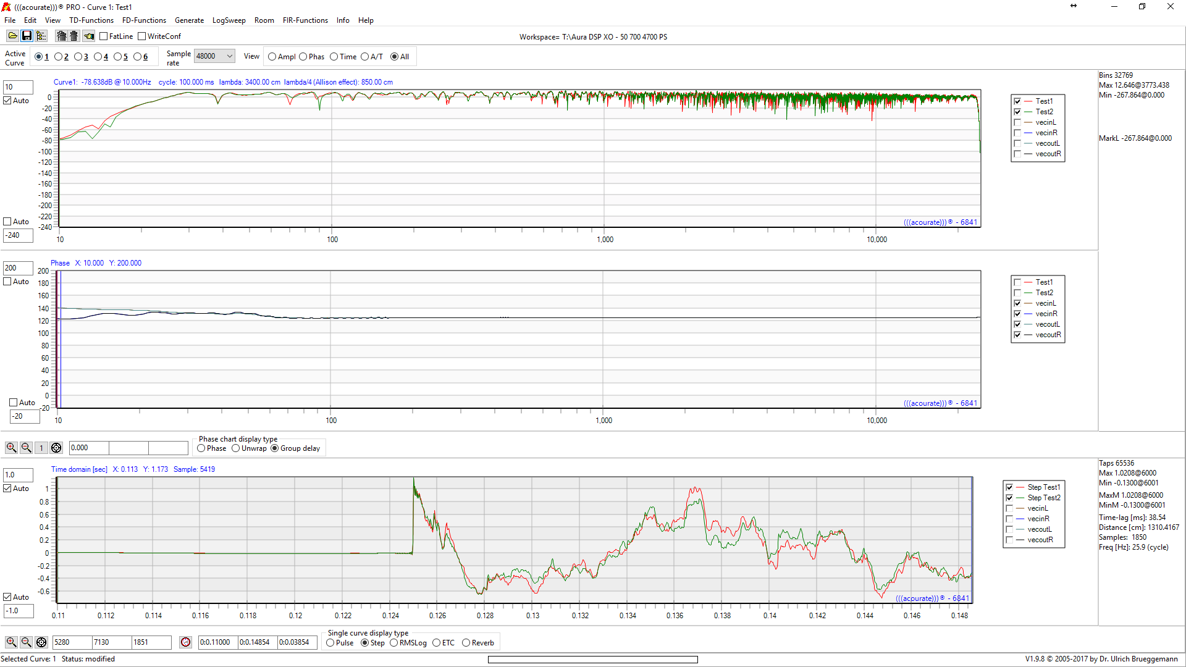Screen dimensions: 1186x667
Task: Check vecinL in time domain legend
Action: click(1009, 508)
